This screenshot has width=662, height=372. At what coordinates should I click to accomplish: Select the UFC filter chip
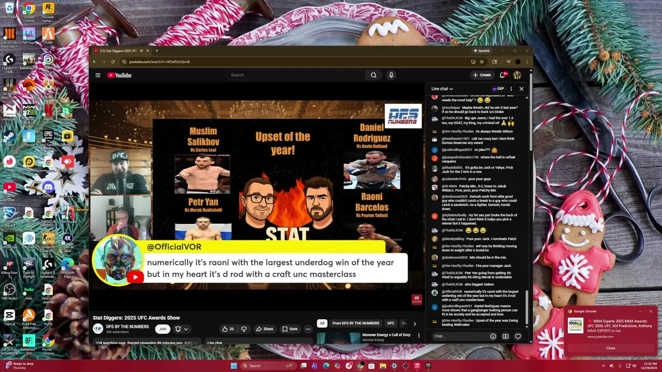(x=391, y=323)
